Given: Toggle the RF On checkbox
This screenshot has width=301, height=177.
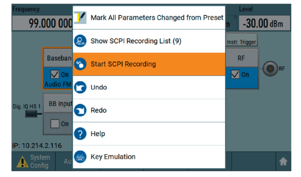Looking at the screenshot, I should (235, 74).
